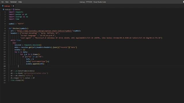This screenshot has width=184, height=103.
Task: Click 'ocdata = []' on line 17
Action: click(20, 49)
